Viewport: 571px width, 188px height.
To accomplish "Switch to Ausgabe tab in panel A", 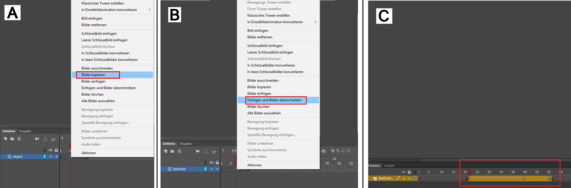I will click(25, 131).
